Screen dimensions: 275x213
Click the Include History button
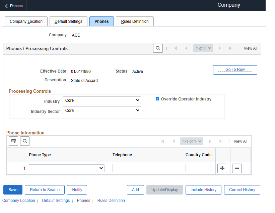[x=203, y=190]
